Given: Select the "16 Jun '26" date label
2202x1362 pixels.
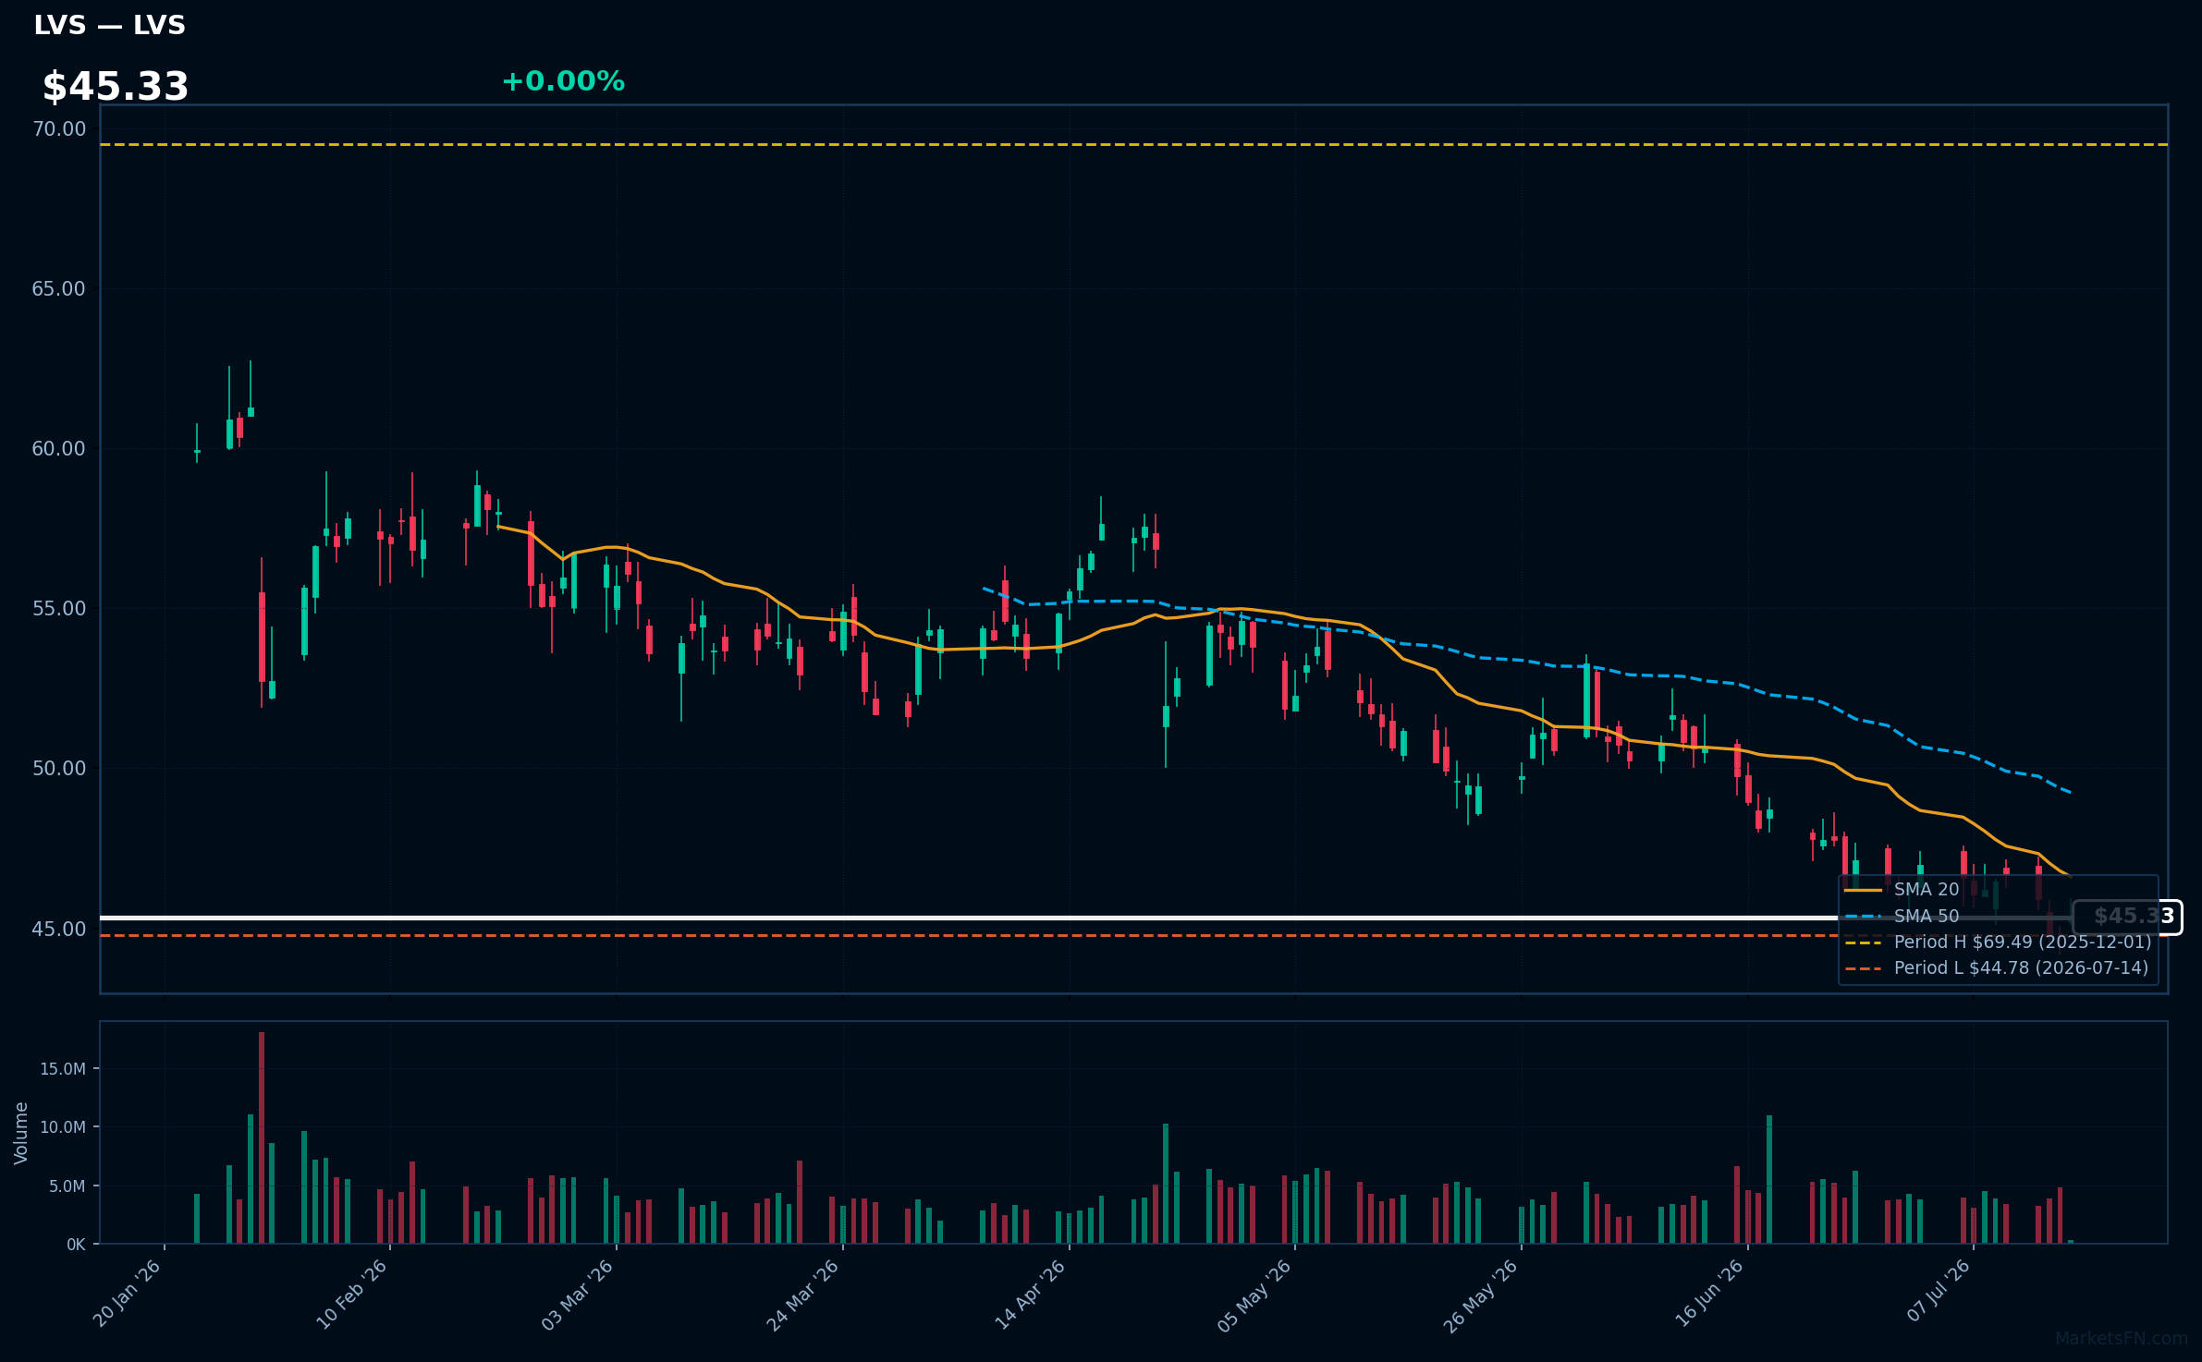Looking at the screenshot, I should 1710,1294.
